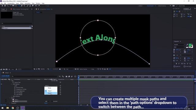Toggle Hindi Digits checkbox
Screen dimensions: 196x110
[x=184, y=67]
